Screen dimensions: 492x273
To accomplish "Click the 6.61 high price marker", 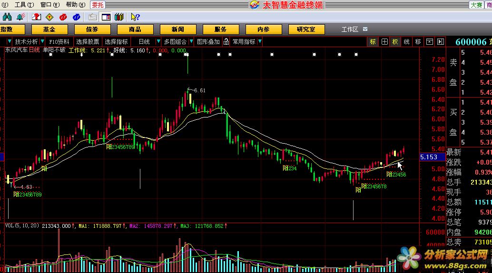I will [199, 90].
